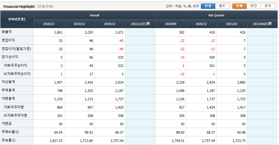Select the 부채총계 row label
Screen dimensions: 279x145
pos(8,90)
